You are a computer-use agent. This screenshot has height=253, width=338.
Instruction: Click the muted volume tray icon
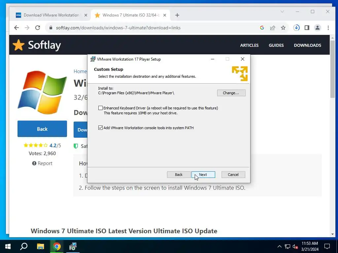click(295, 246)
